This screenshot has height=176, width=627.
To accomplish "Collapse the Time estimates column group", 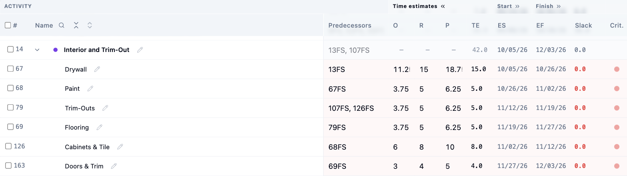I will (x=443, y=6).
